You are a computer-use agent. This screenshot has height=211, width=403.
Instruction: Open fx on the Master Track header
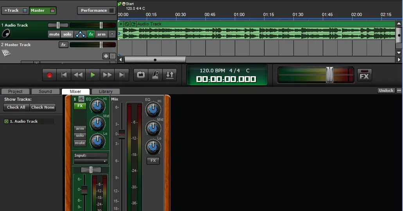pyautogui.click(x=63, y=45)
